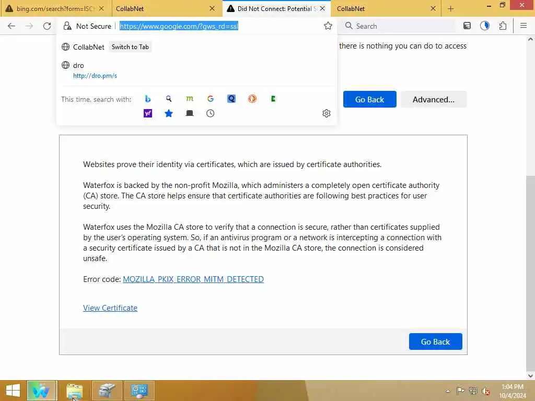Open the Advanced... options
This screenshot has width=535, height=401.
(x=433, y=99)
